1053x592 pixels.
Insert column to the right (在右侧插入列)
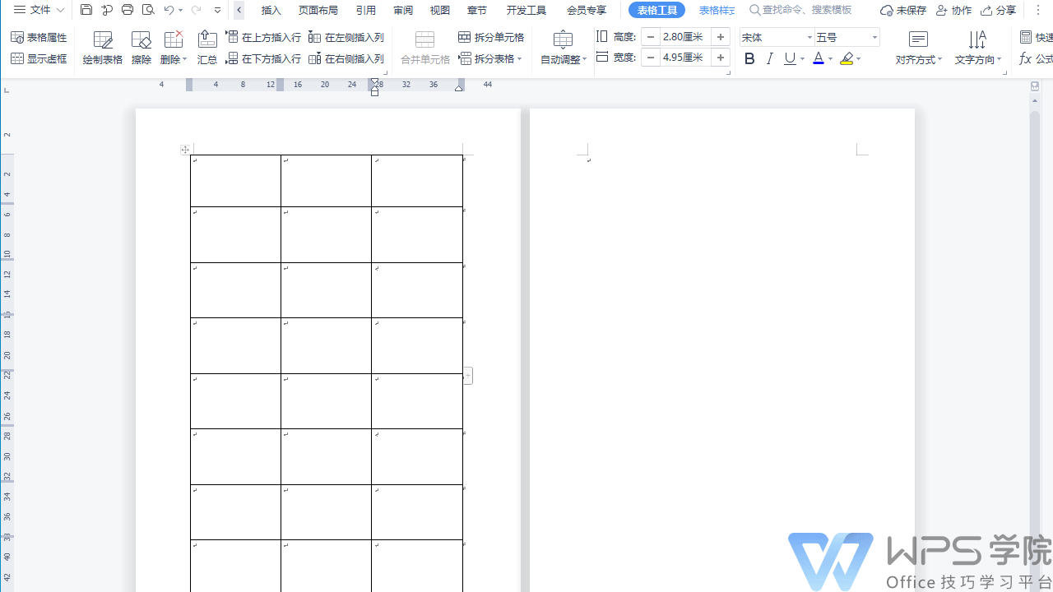[x=346, y=59]
